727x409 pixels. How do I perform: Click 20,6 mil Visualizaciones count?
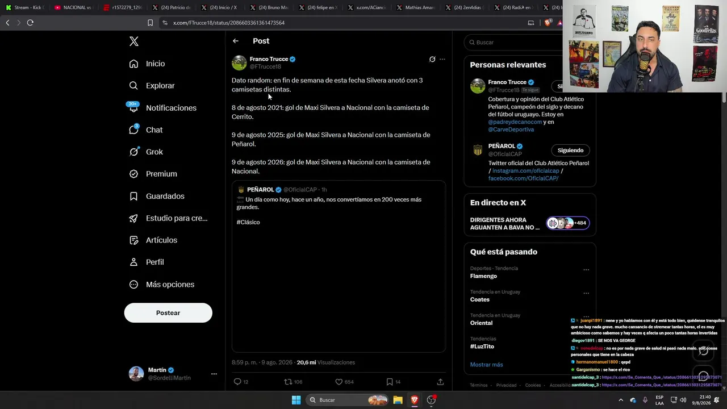[x=325, y=362]
